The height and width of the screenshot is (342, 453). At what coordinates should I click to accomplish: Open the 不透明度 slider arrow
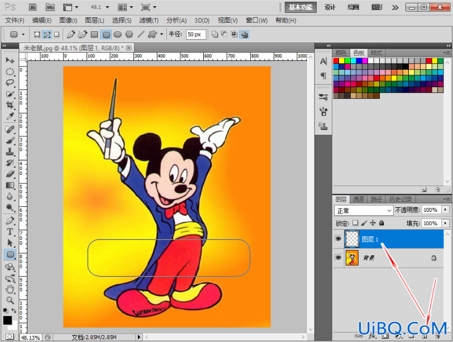tap(446, 210)
